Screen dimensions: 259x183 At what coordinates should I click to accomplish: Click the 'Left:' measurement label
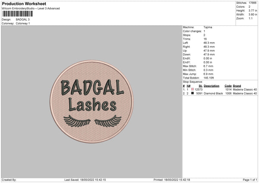click(x=186, y=43)
